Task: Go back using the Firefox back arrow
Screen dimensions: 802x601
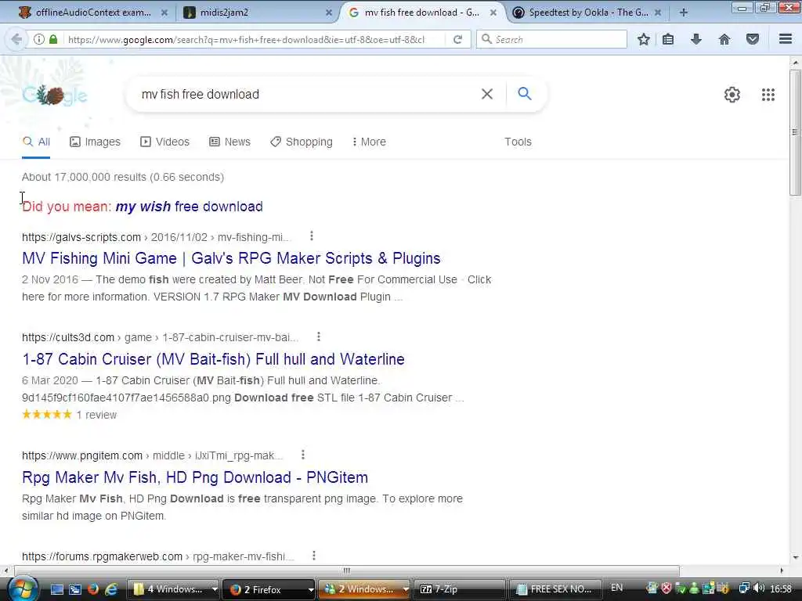Action: pos(16,39)
